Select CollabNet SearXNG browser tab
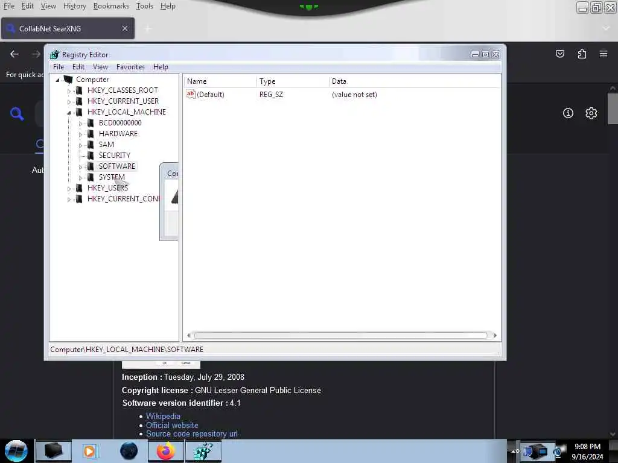 click(x=68, y=29)
